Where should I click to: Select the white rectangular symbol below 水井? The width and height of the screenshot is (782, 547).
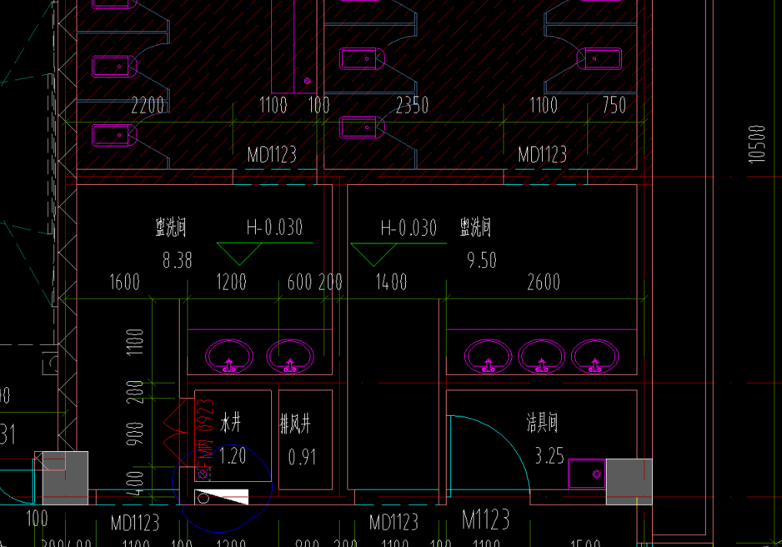(222, 497)
